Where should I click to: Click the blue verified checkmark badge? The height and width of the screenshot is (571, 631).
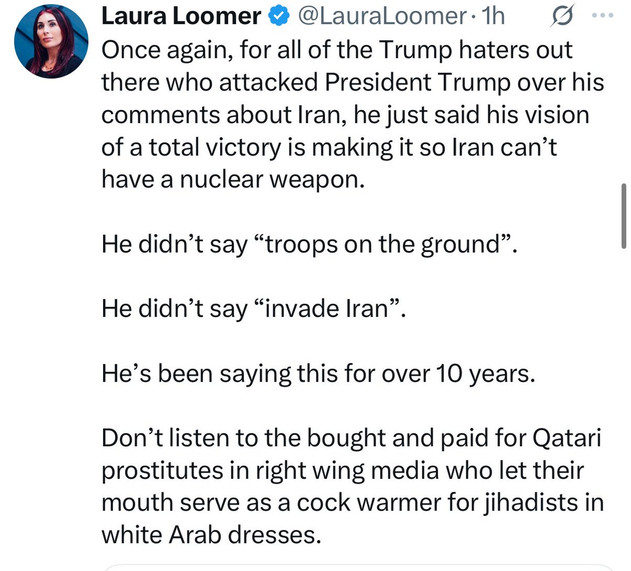[x=279, y=17]
